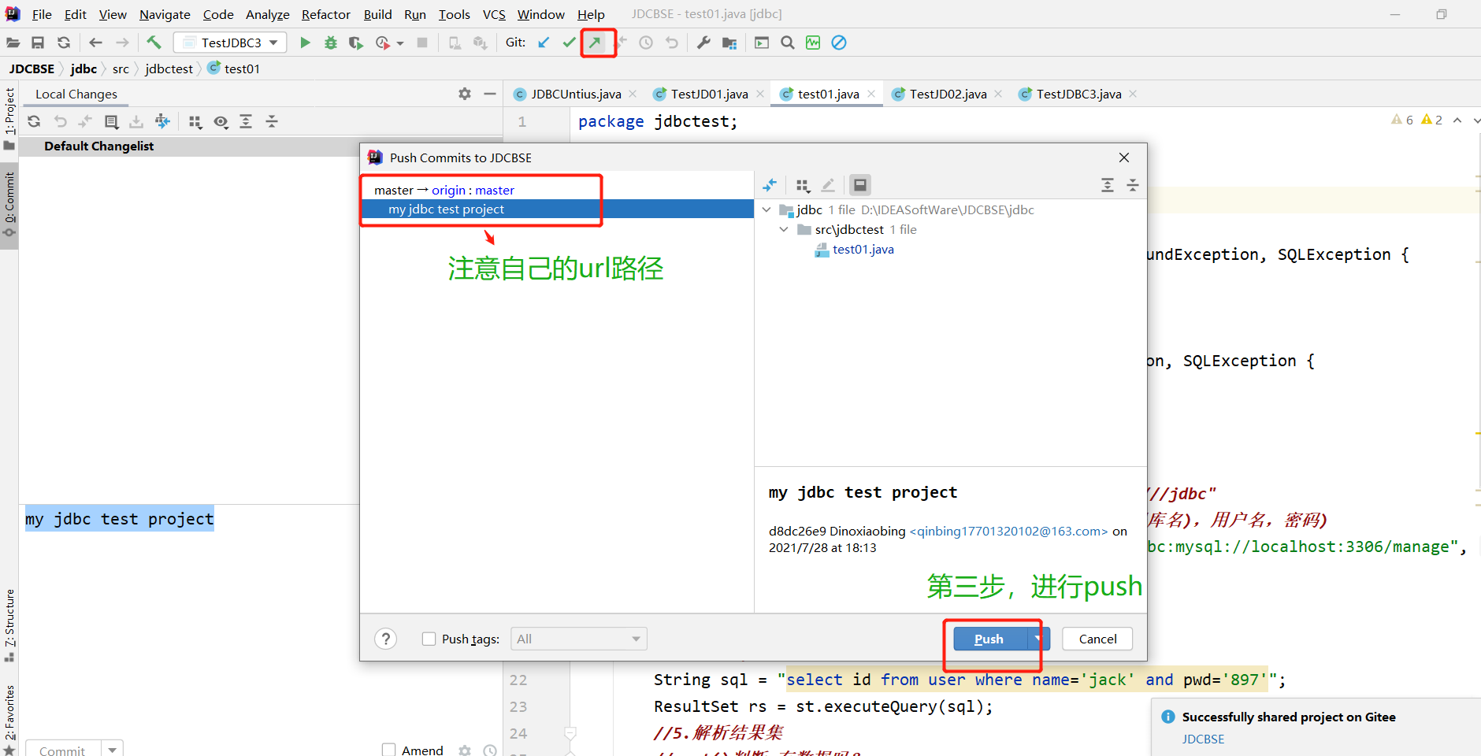Image resolution: width=1481 pixels, height=756 pixels.
Task: Debug TestJDBC3 with bug icon
Action: [331, 43]
